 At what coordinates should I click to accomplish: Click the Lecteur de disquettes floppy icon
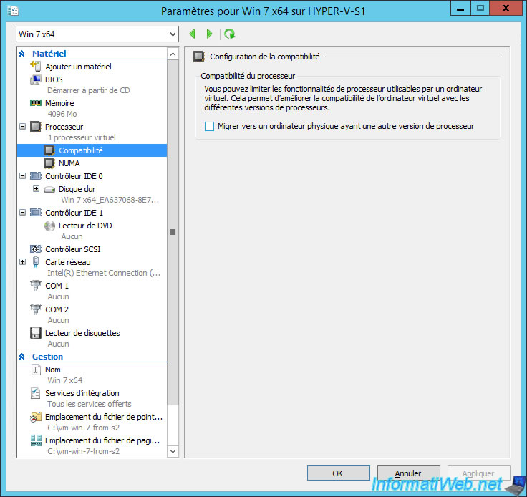point(36,333)
